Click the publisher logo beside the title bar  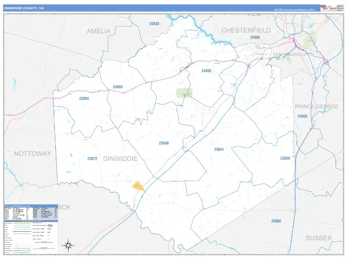pos(328,8)
